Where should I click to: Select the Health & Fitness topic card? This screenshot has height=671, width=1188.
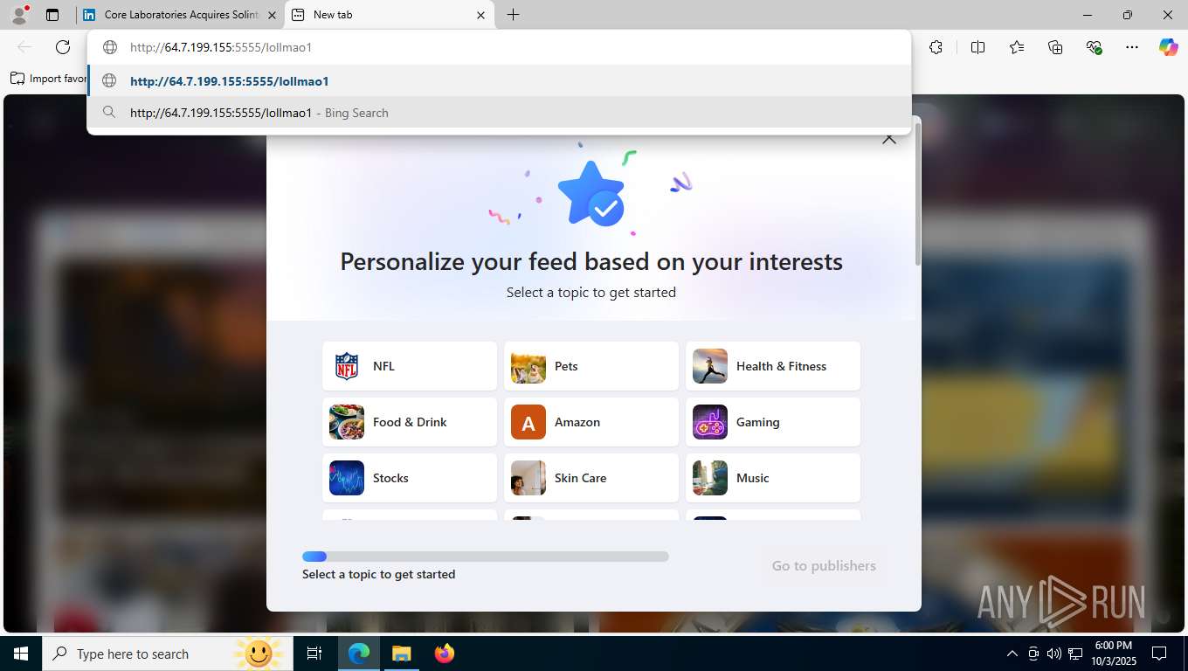click(x=773, y=366)
